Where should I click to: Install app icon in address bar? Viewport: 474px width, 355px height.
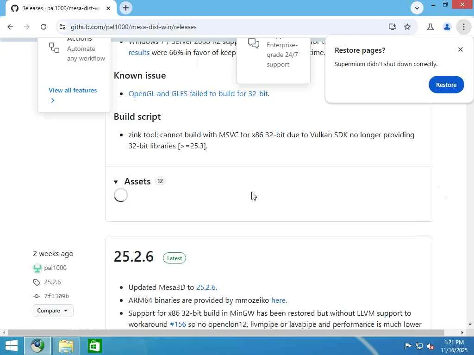tap(392, 27)
